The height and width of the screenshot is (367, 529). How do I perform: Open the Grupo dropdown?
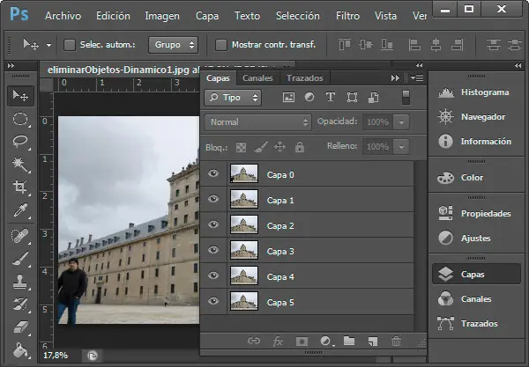(x=173, y=44)
